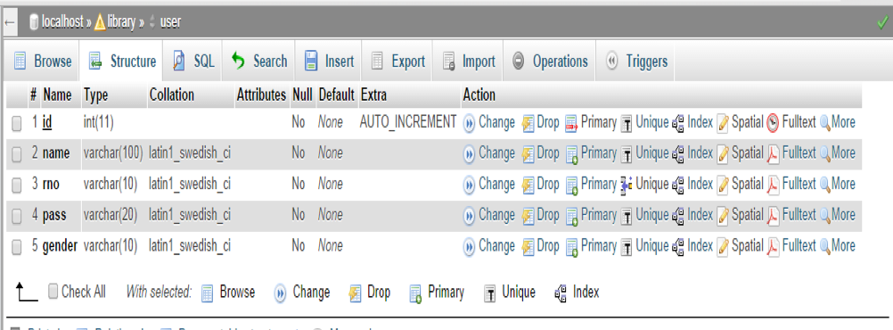Open More options for rno column
This screenshot has height=330, width=893.
[837, 184]
